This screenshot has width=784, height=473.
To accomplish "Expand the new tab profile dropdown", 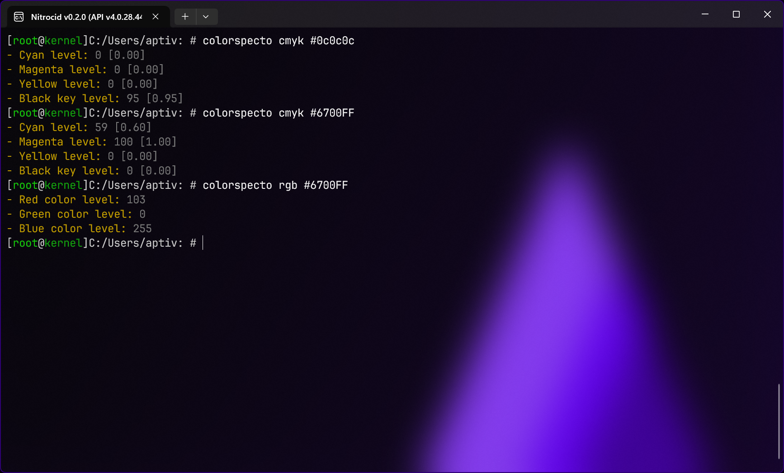I will point(206,17).
